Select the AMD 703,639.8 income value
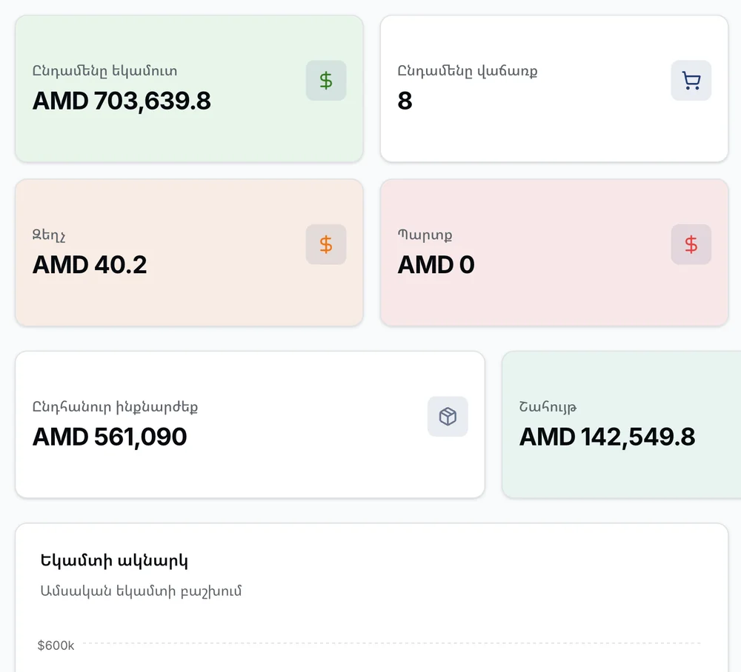This screenshot has width=741, height=672. [122, 101]
